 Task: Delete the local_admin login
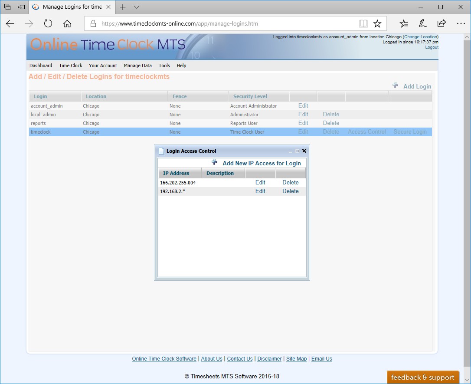click(x=331, y=115)
